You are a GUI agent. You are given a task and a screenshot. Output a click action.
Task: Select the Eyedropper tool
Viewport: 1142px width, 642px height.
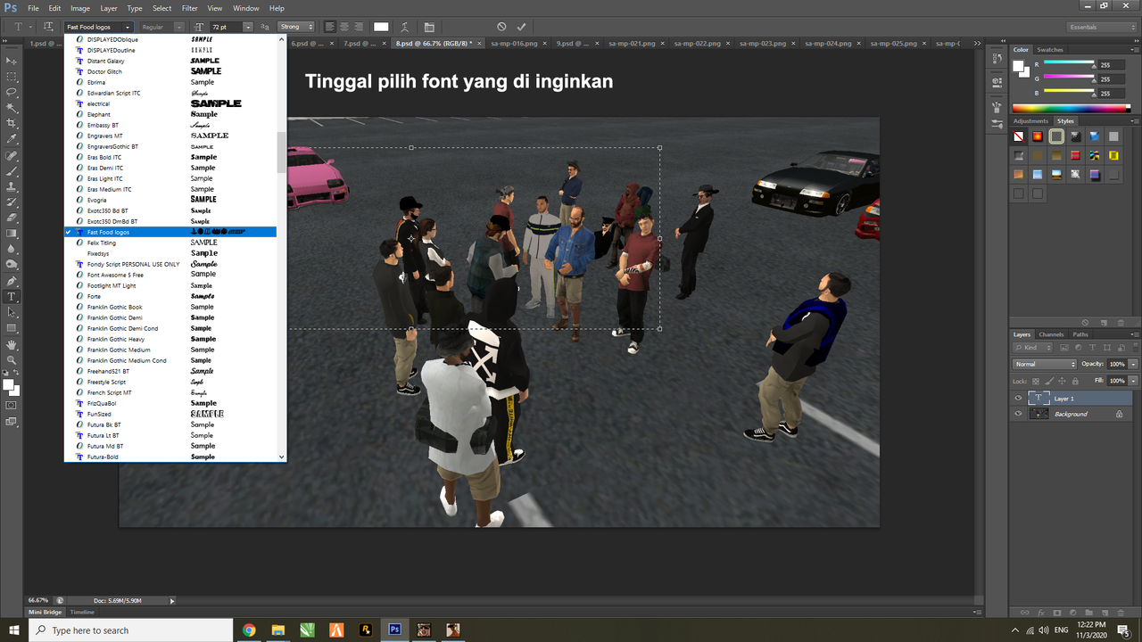(12, 139)
